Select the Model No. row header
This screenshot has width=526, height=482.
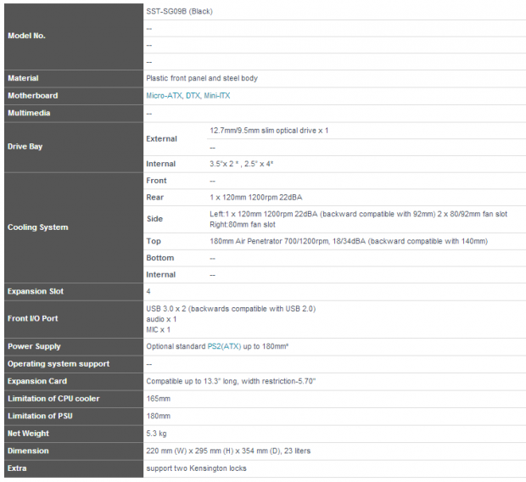[26, 36]
